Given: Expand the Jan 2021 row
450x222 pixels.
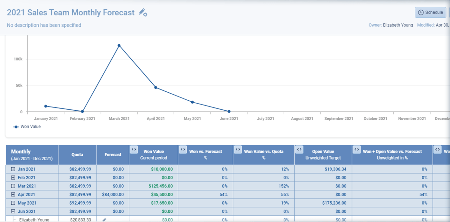Looking at the screenshot, I should [x=12, y=169].
